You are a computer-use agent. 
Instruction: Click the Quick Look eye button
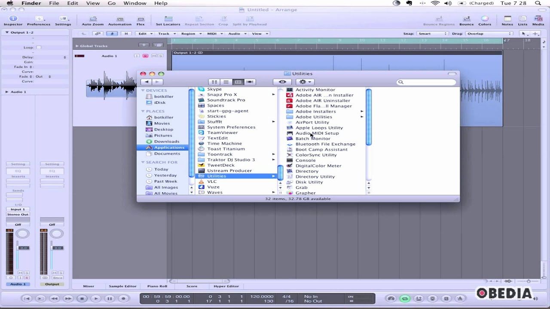click(282, 82)
